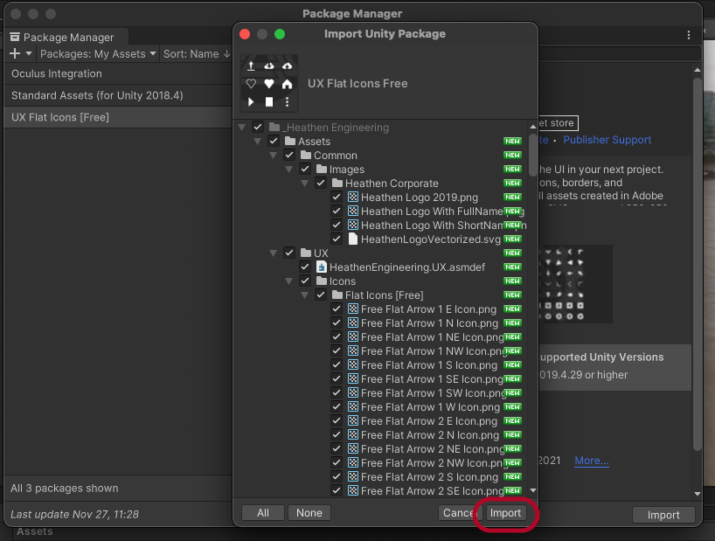Uncheck the _Heathen Engineering checkbox
Image resolution: width=715 pixels, height=541 pixels.
pyautogui.click(x=258, y=127)
